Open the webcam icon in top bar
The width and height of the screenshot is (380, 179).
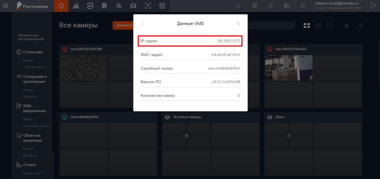pyautogui.click(x=271, y=6)
